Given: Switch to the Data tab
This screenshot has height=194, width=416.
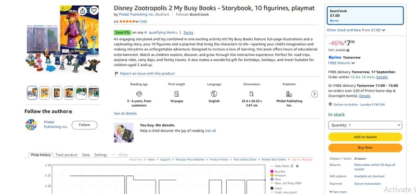Looking at the screenshot, I should (86, 154).
